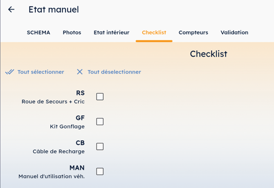Click the RS item label

pyautogui.click(x=80, y=93)
